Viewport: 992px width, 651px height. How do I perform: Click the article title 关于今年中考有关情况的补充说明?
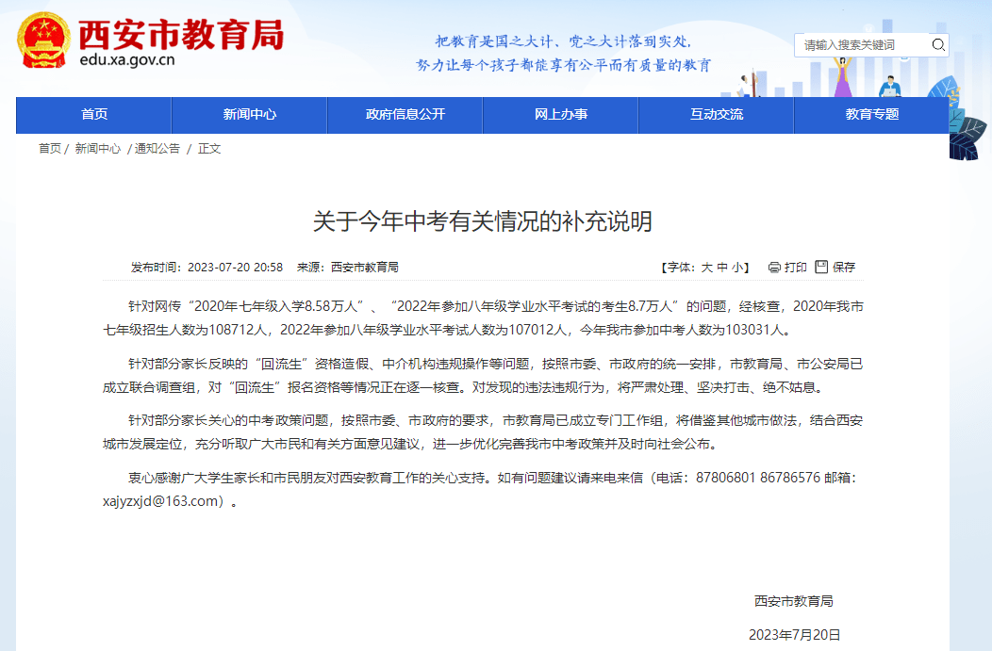tap(483, 221)
